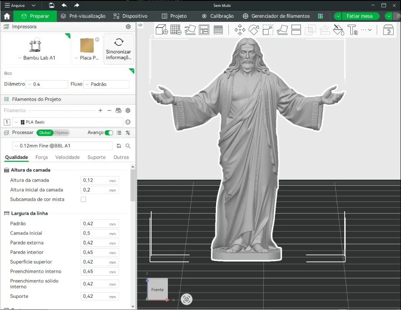
Task: Open the Fluxo Padrão dropdown
Action: coord(107,84)
